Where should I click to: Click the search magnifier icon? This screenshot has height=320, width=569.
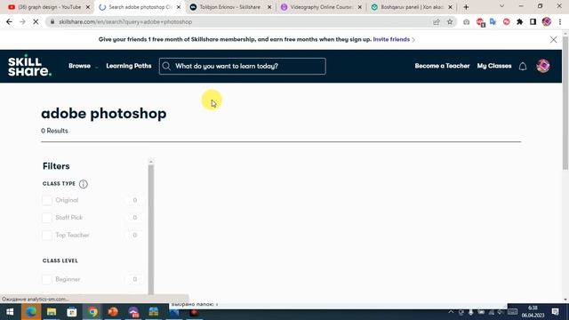click(x=166, y=66)
